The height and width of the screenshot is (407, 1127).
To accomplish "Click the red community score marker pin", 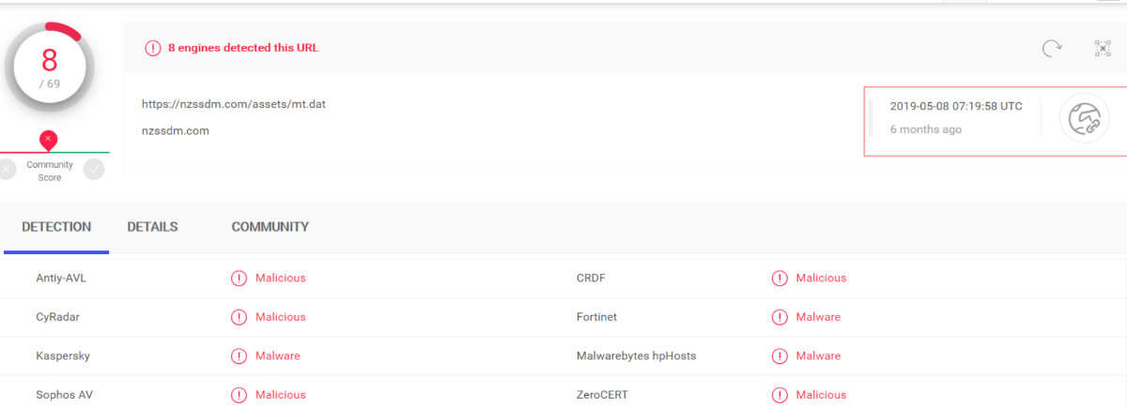I will tap(48, 140).
